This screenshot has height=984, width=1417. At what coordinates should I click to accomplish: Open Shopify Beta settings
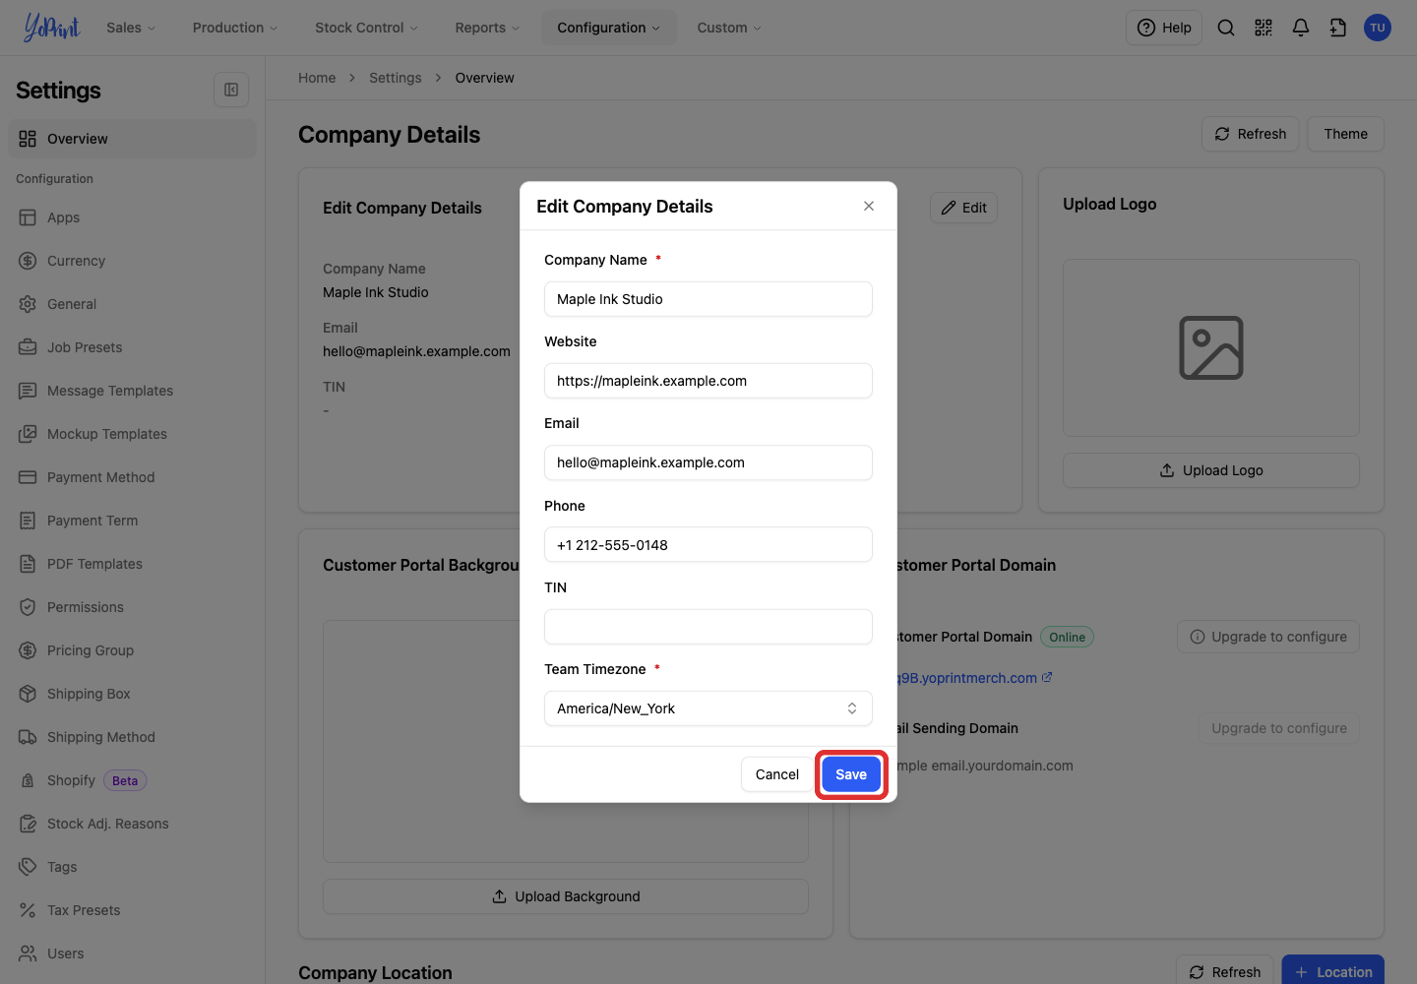pos(132,780)
